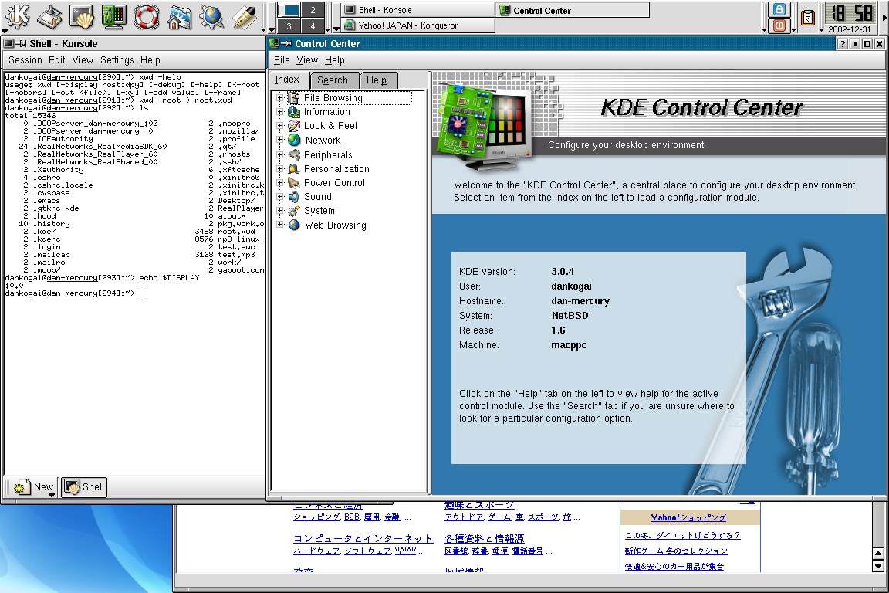Expand the Sound tree node
The image size is (889, 593).
coord(279,197)
